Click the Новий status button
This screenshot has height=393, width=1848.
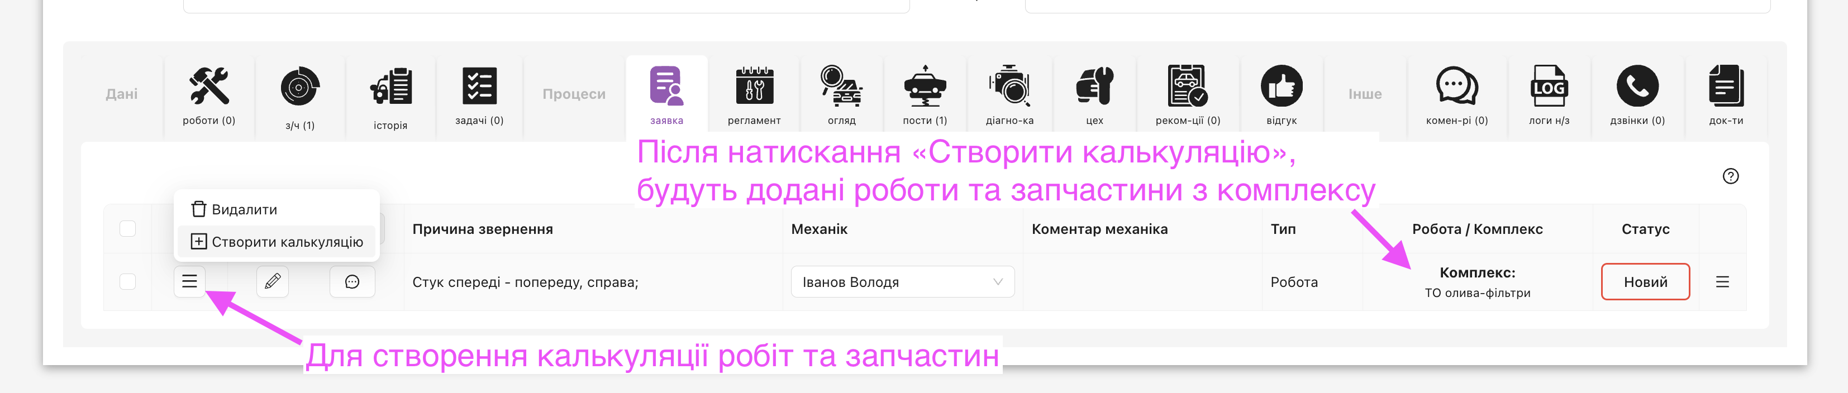[x=1645, y=282]
